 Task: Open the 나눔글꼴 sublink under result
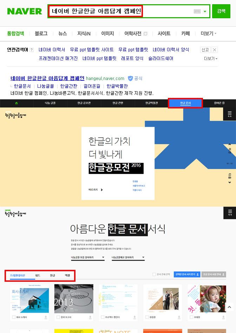point(46,86)
